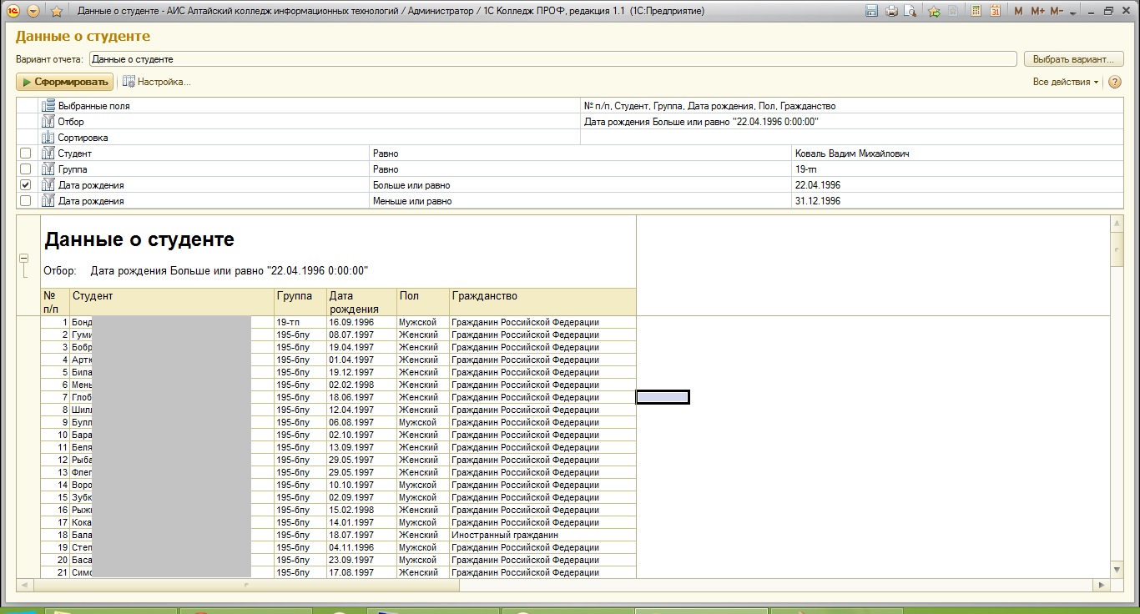Viewport: 1140px width, 614px height.
Task: Click the Выбрать вариант... button
Action: pyautogui.click(x=1074, y=59)
